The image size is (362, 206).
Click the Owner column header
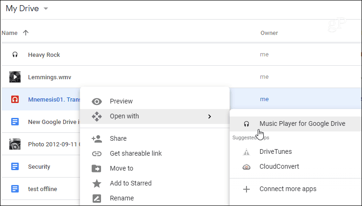tap(269, 33)
